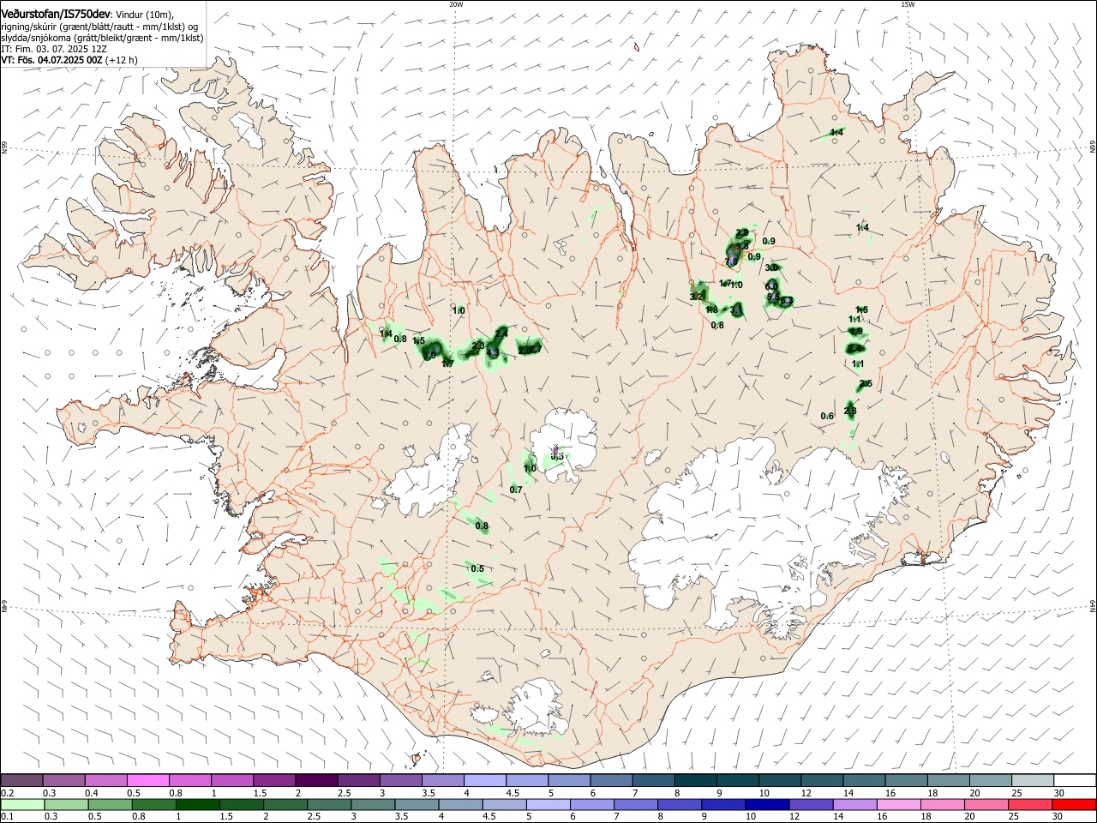The width and height of the screenshot is (1097, 823).
Task: Click the 0.1 label in lower legend
Action: coord(7,817)
